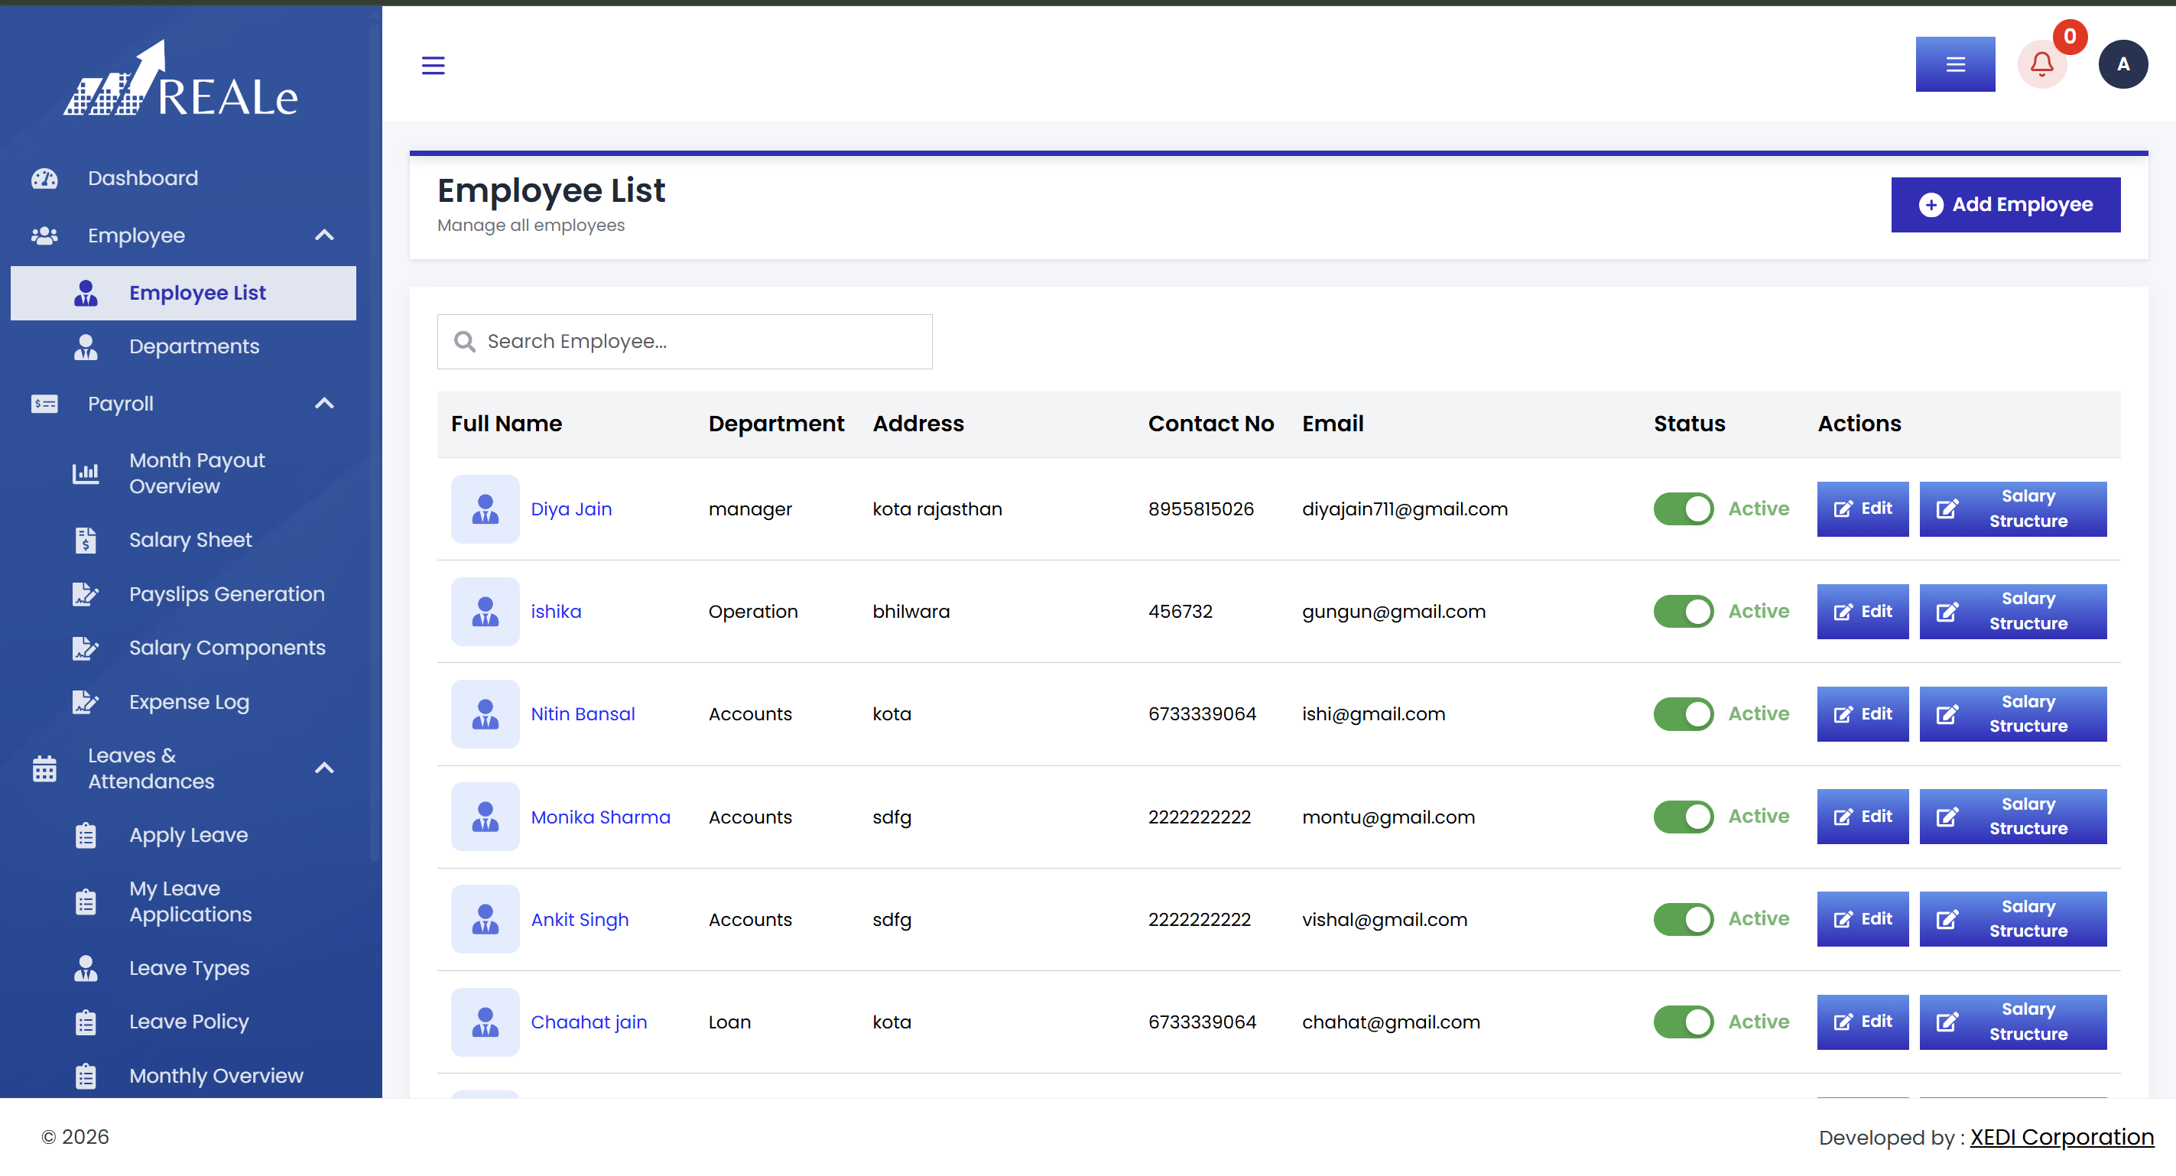Image resolution: width=2176 pixels, height=1176 pixels.
Task: Click the Leave Types person icon
Action: click(86, 968)
